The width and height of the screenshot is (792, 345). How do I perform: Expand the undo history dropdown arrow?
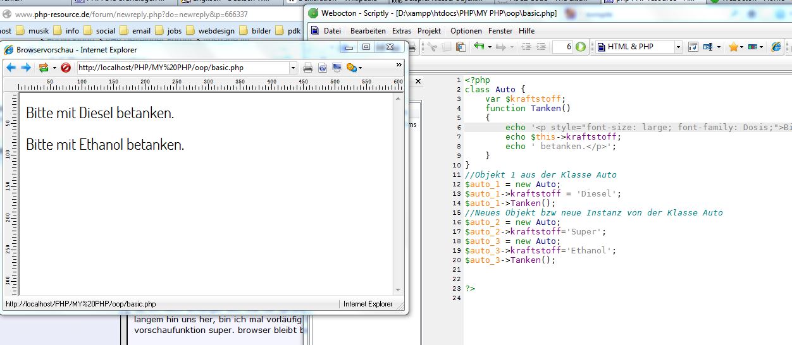coord(489,47)
